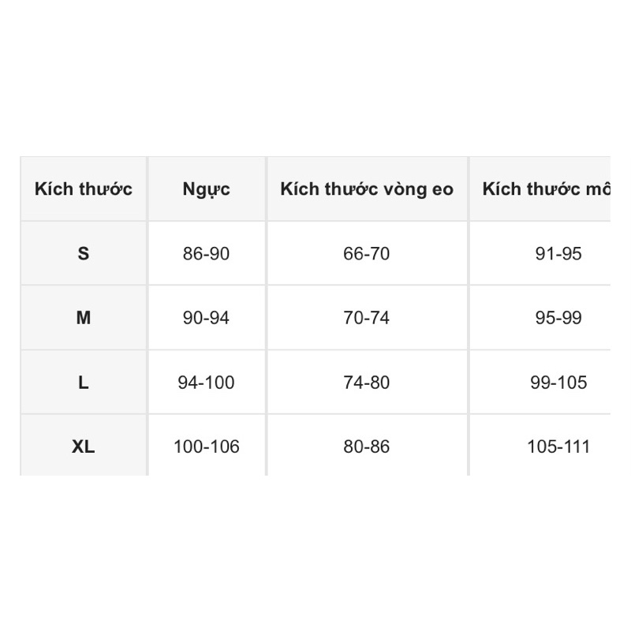Click the 105-111 hip cell

(x=558, y=446)
